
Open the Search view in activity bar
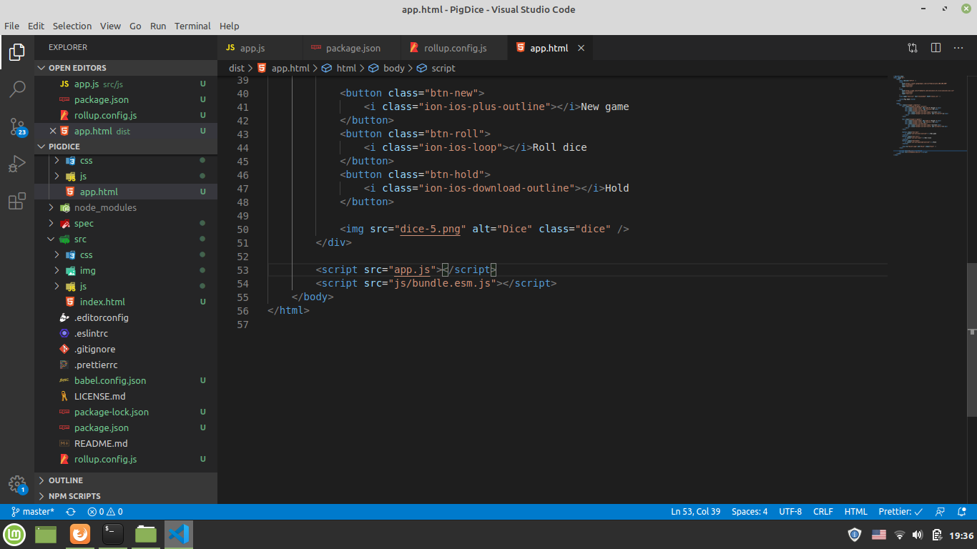(17, 89)
